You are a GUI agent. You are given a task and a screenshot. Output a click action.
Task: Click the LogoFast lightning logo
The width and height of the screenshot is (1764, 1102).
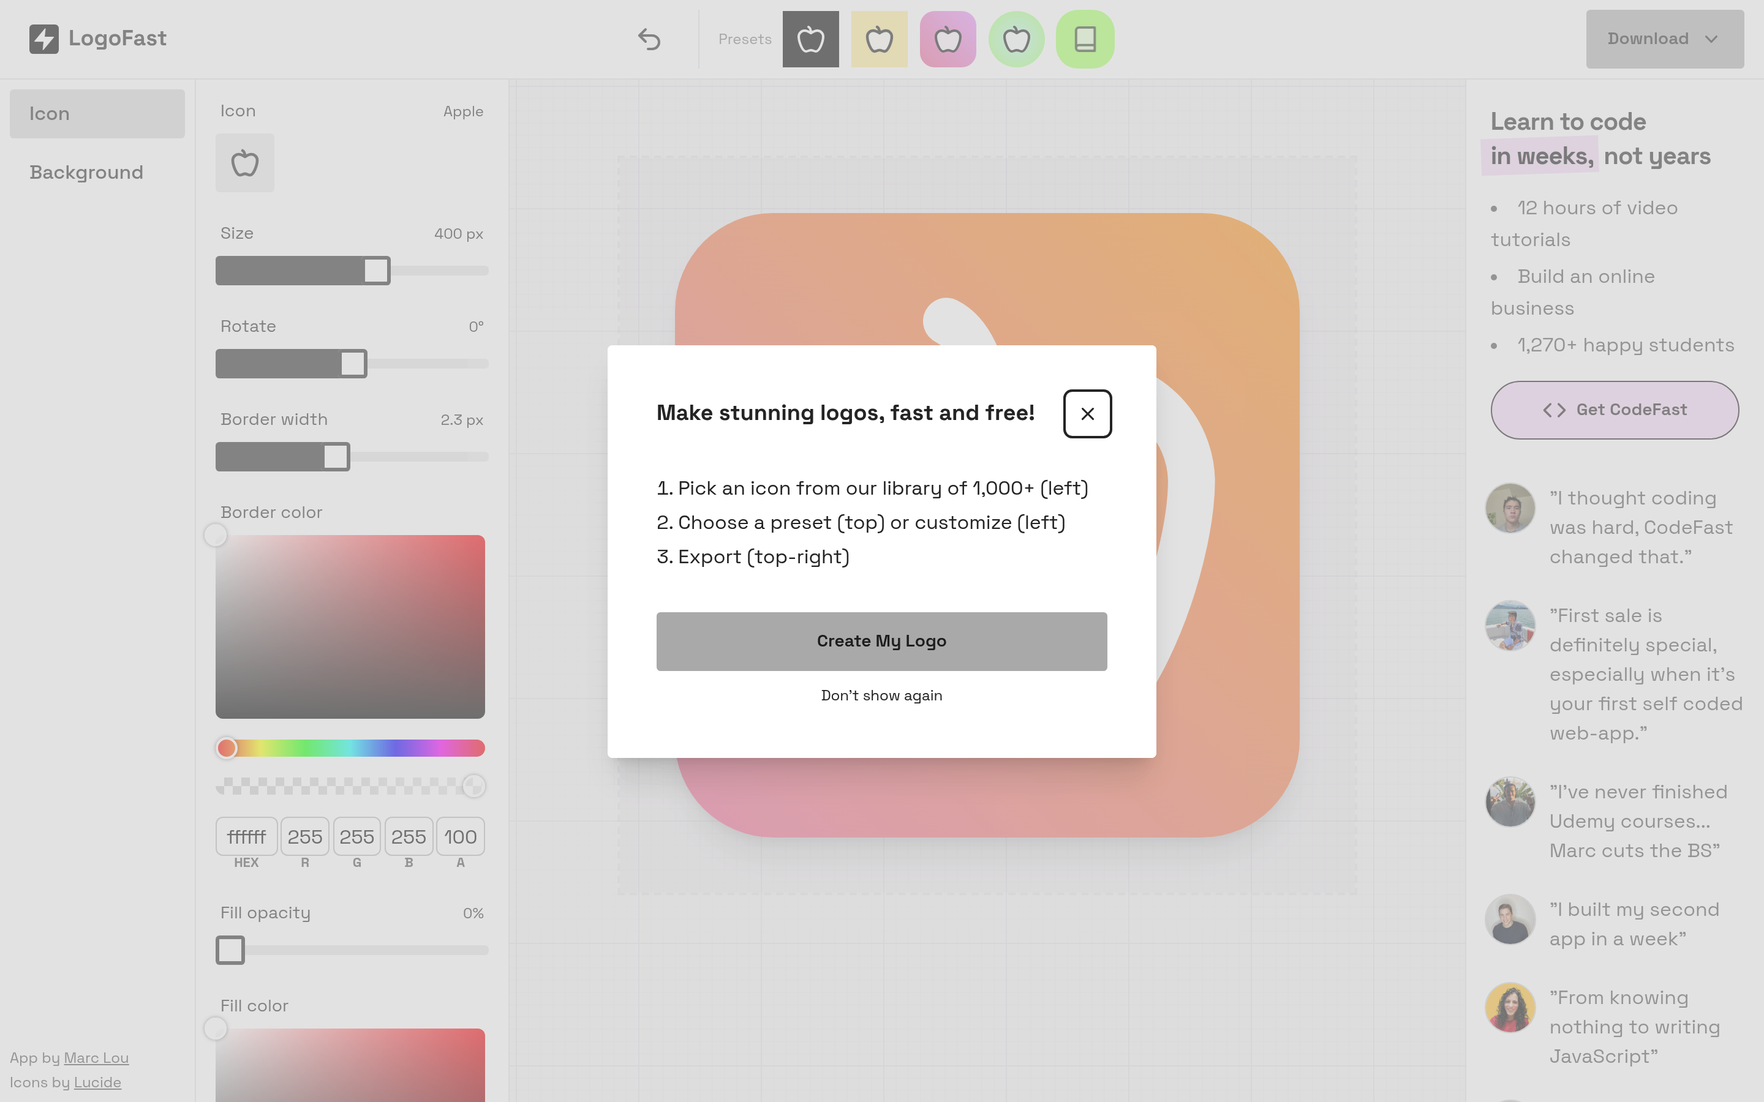(x=43, y=39)
